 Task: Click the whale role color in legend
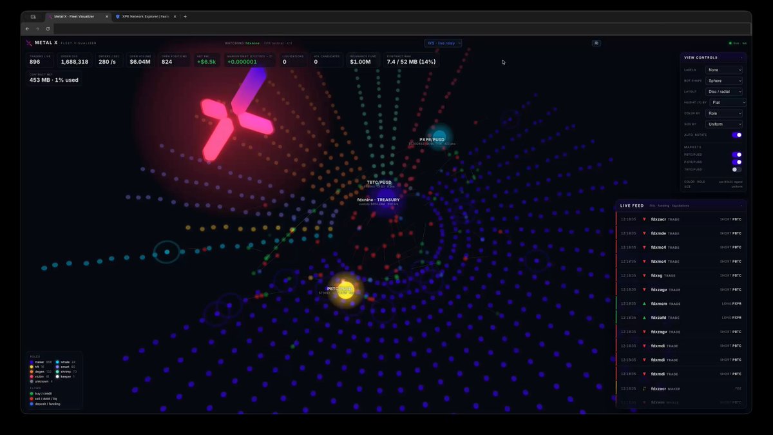(x=58, y=362)
